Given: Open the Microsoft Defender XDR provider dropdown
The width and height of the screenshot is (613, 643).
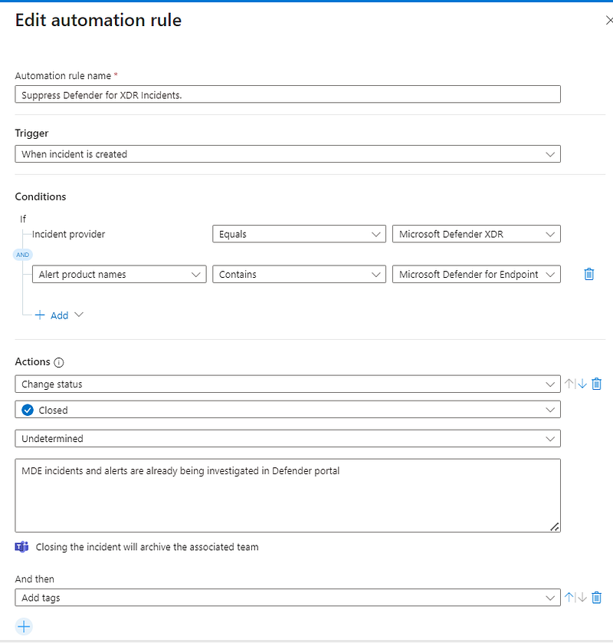Looking at the screenshot, I should click(x=477, y=234).
